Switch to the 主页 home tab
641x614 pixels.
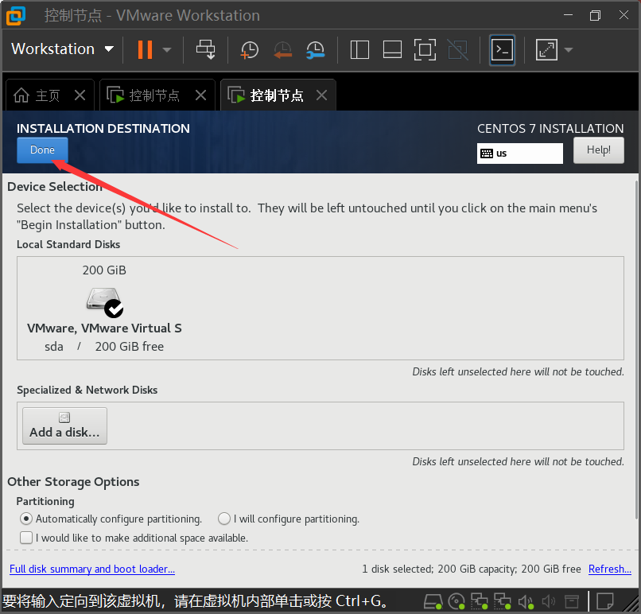click(47, 95)
